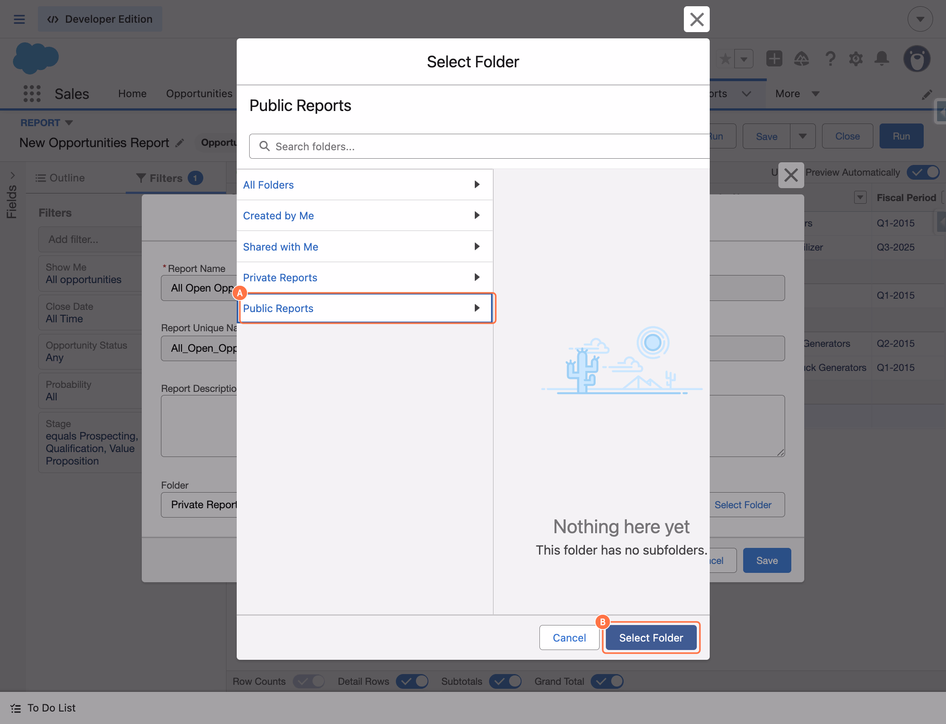This screenshot has height=724, width=946.
Task: Switch to the Outline tab
Action: 60,178
